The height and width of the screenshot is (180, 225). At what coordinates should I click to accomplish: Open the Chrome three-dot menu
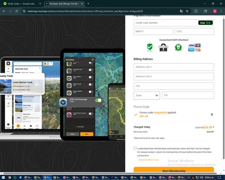point(221,11)
